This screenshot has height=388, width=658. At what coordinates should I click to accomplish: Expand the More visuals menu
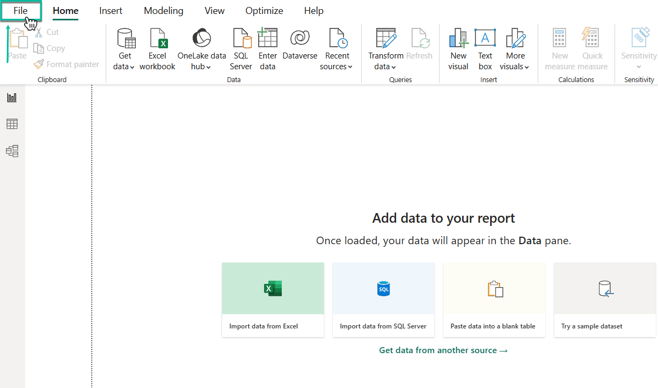coord(515,61)
